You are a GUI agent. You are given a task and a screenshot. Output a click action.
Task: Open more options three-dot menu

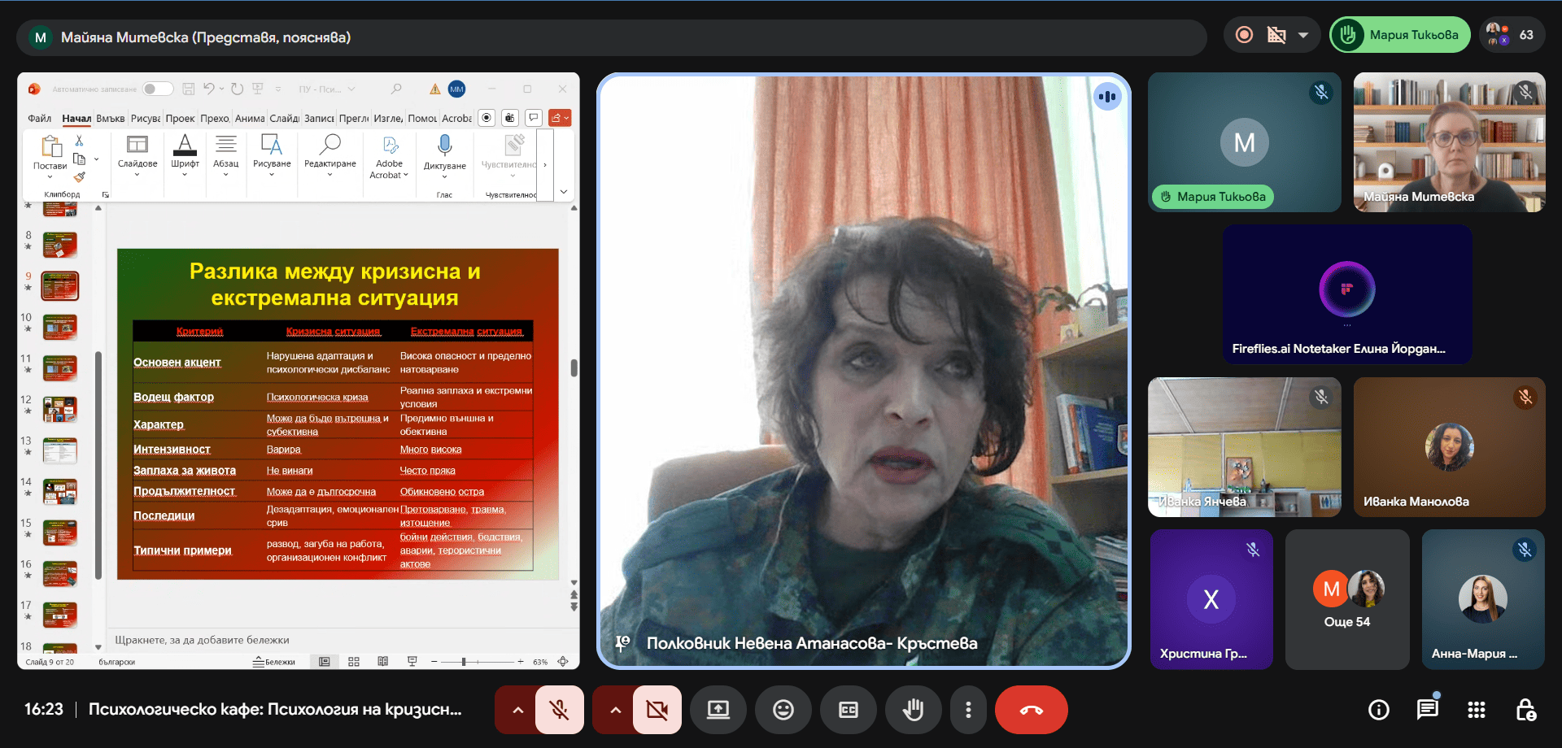tap(967, 710)
